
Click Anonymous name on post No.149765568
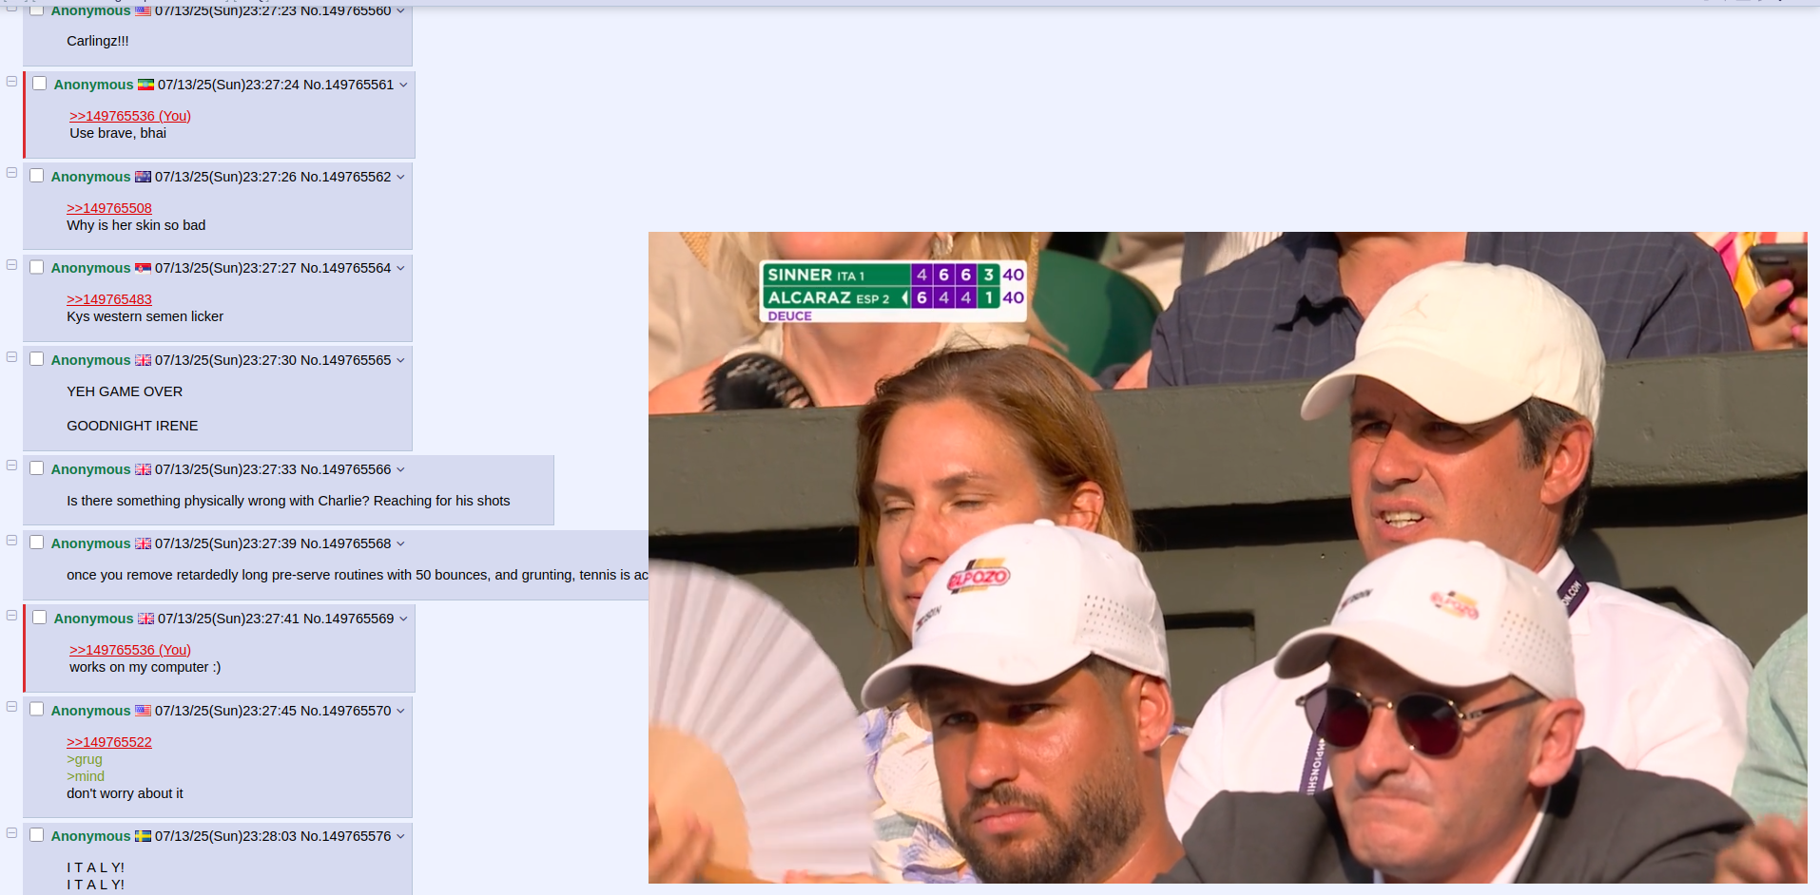coord(90,543)
